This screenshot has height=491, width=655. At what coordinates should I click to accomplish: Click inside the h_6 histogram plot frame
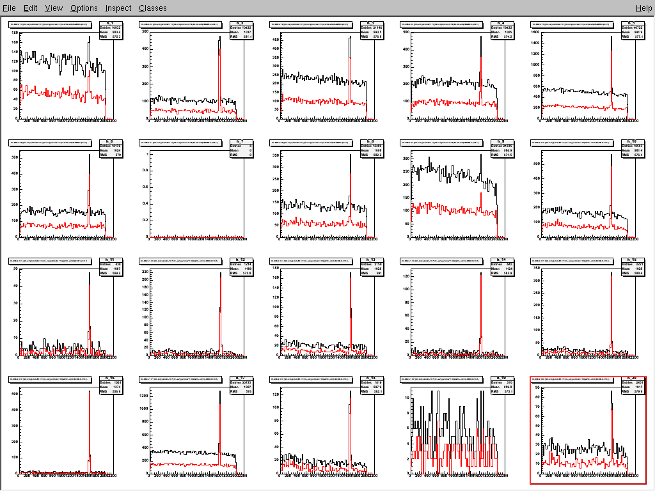67,194
